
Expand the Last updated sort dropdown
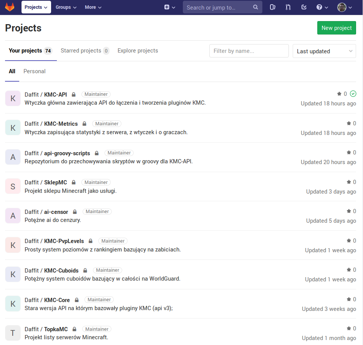(324, 51)
